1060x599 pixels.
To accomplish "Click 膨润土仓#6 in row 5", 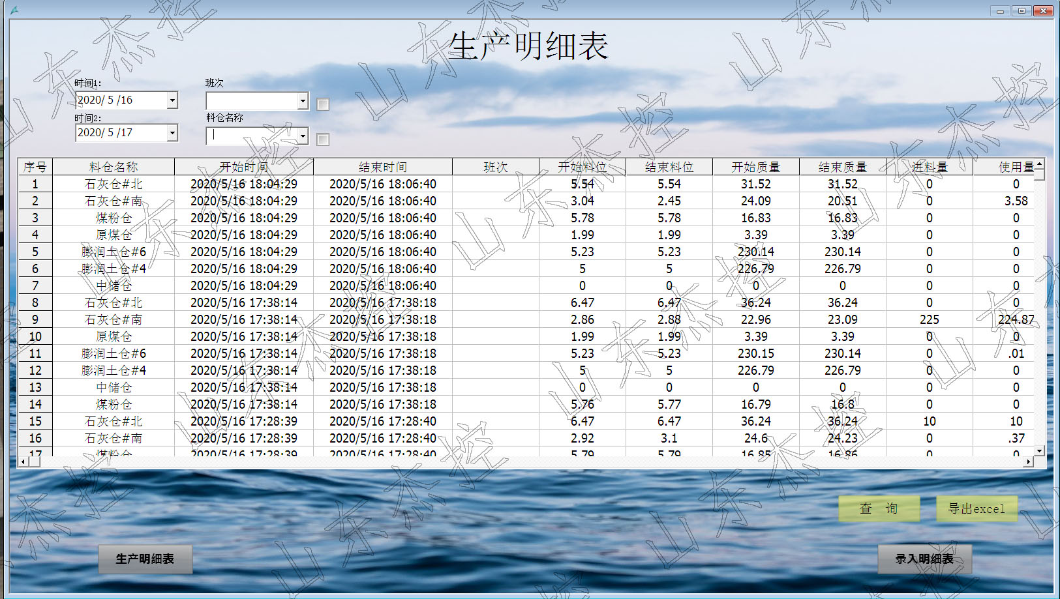I will click(114, 252).
